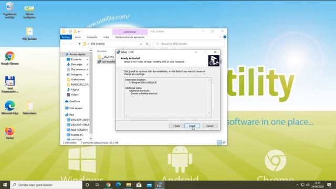Select Este equipo in navigation pane
336x189 pixels.
click(x=76, y=108)
